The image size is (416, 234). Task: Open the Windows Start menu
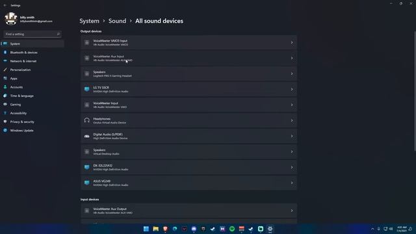click(x=146, y=229)
